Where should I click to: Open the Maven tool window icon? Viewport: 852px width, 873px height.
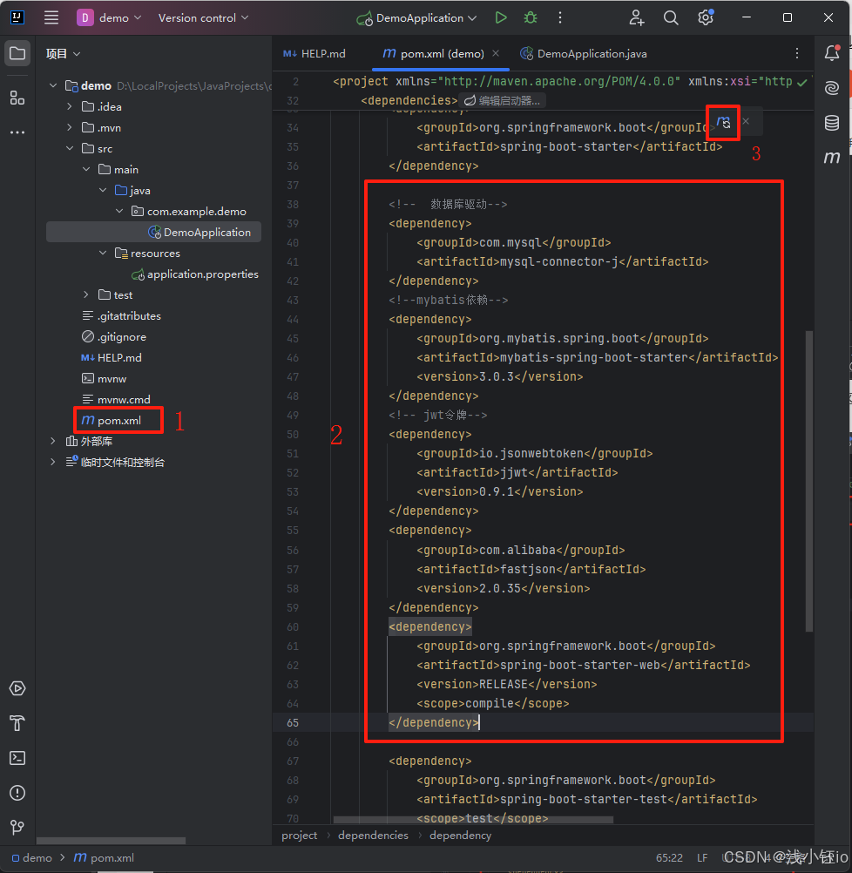coord(832,158)
